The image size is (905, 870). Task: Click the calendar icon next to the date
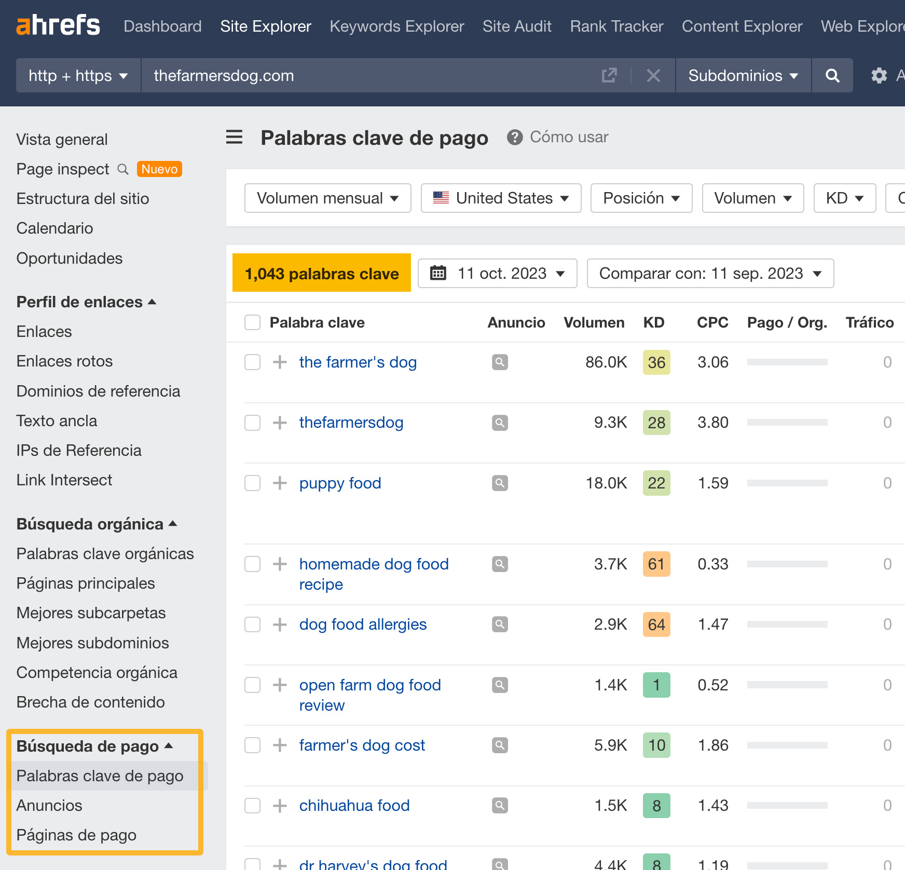pyautogui.click(x=439, y=273)
